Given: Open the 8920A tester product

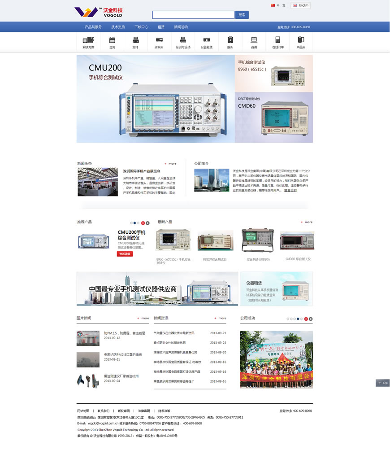Looking at the screenshot, I should 257,240.
